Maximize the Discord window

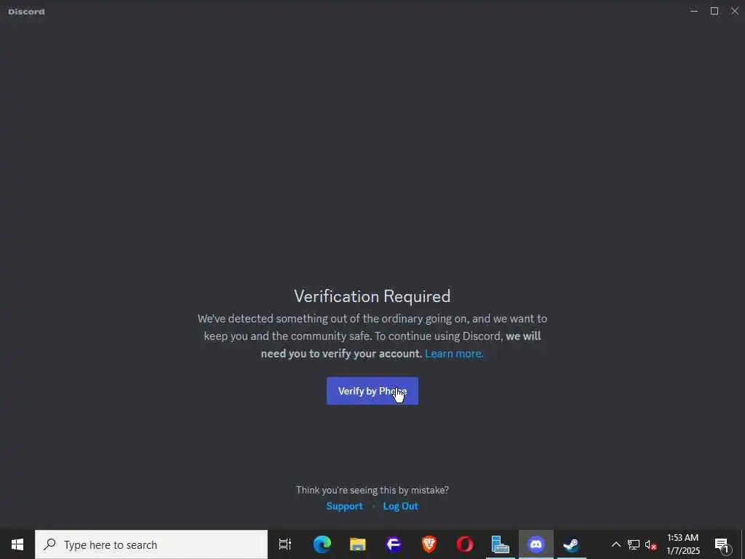(x=714, y=11)
